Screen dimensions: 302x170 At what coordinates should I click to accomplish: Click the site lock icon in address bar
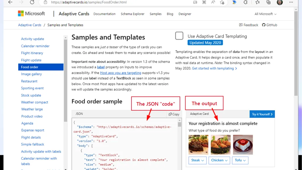(x=45, y=2)
